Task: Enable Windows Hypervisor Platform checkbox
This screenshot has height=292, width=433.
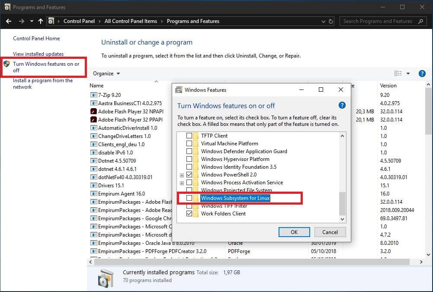Action: click(x=189, y=159)
